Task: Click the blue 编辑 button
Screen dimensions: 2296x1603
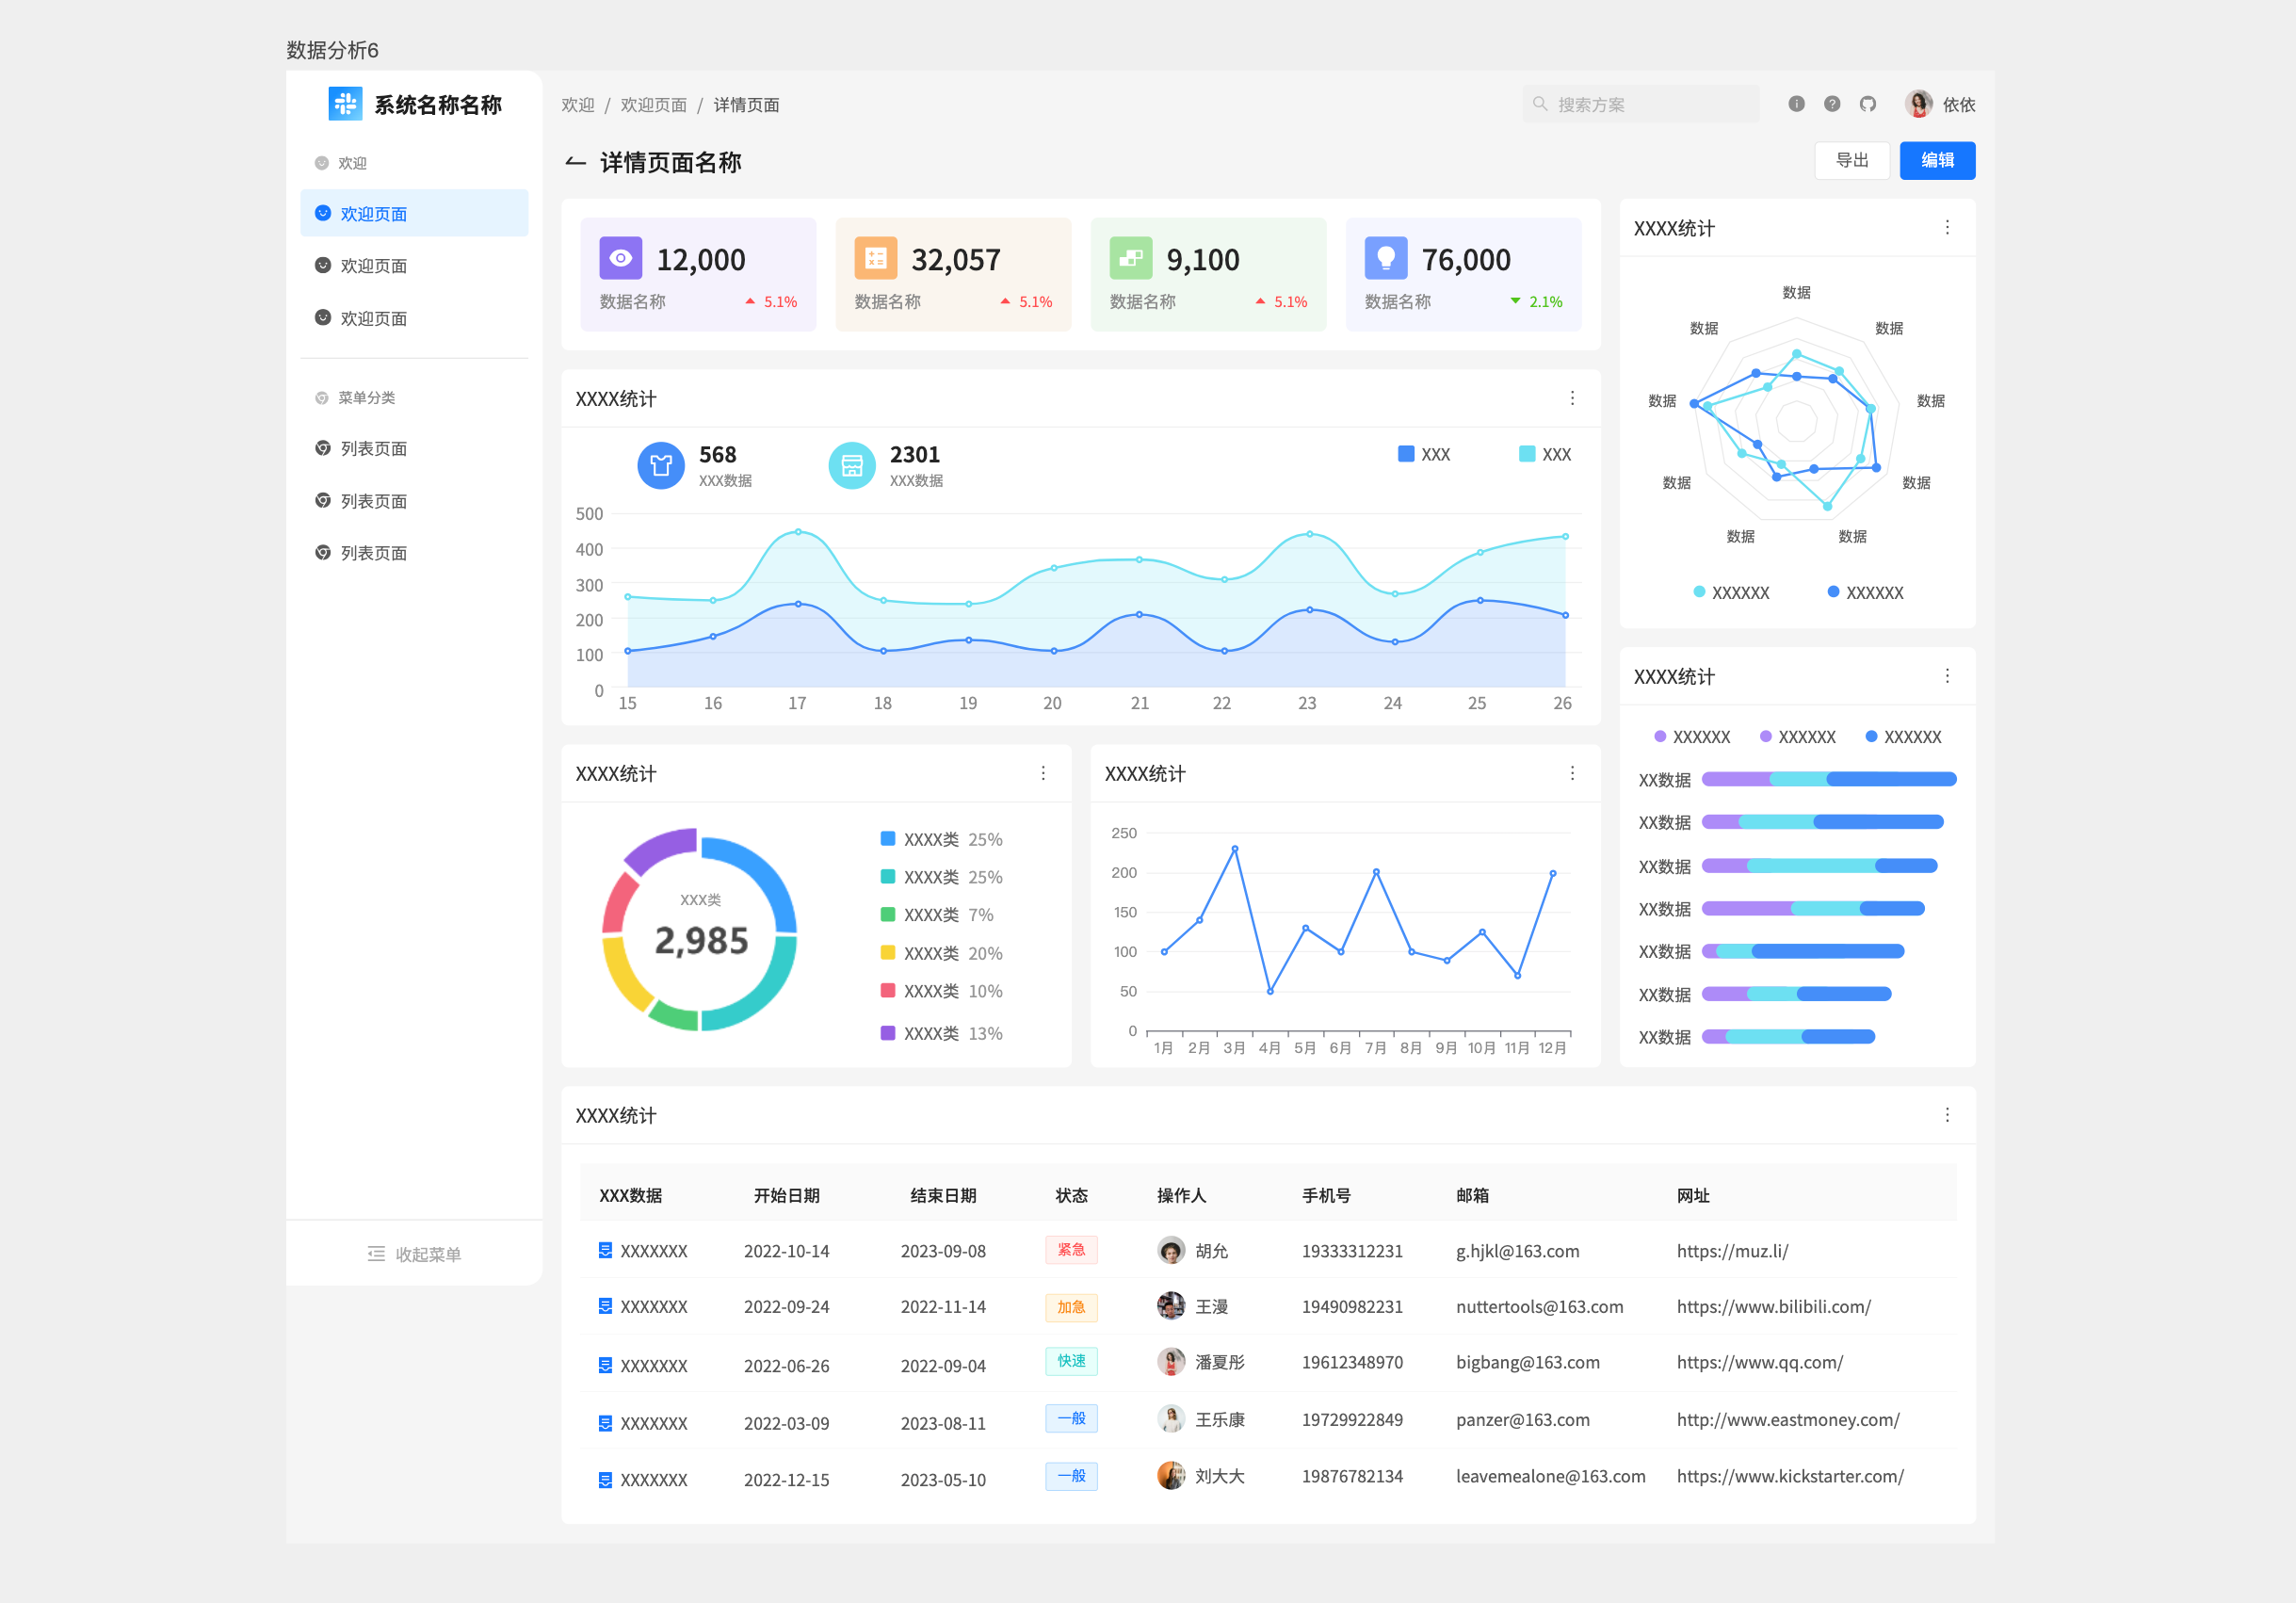Action: click(x=1936, y=160)
